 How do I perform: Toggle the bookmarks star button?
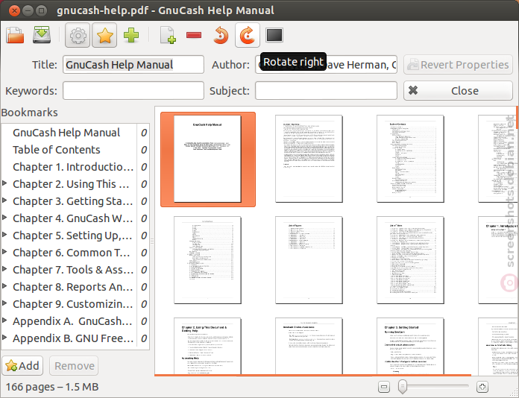click(104, 35)
